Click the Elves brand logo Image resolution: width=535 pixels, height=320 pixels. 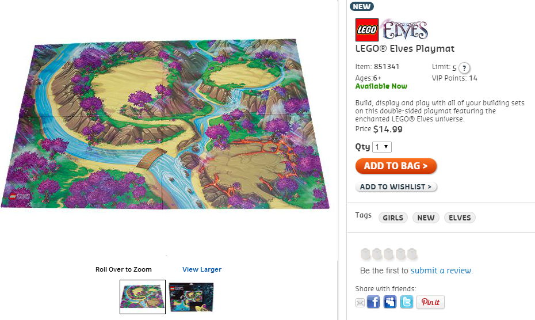pyautogui.click(x=404, y=29)
